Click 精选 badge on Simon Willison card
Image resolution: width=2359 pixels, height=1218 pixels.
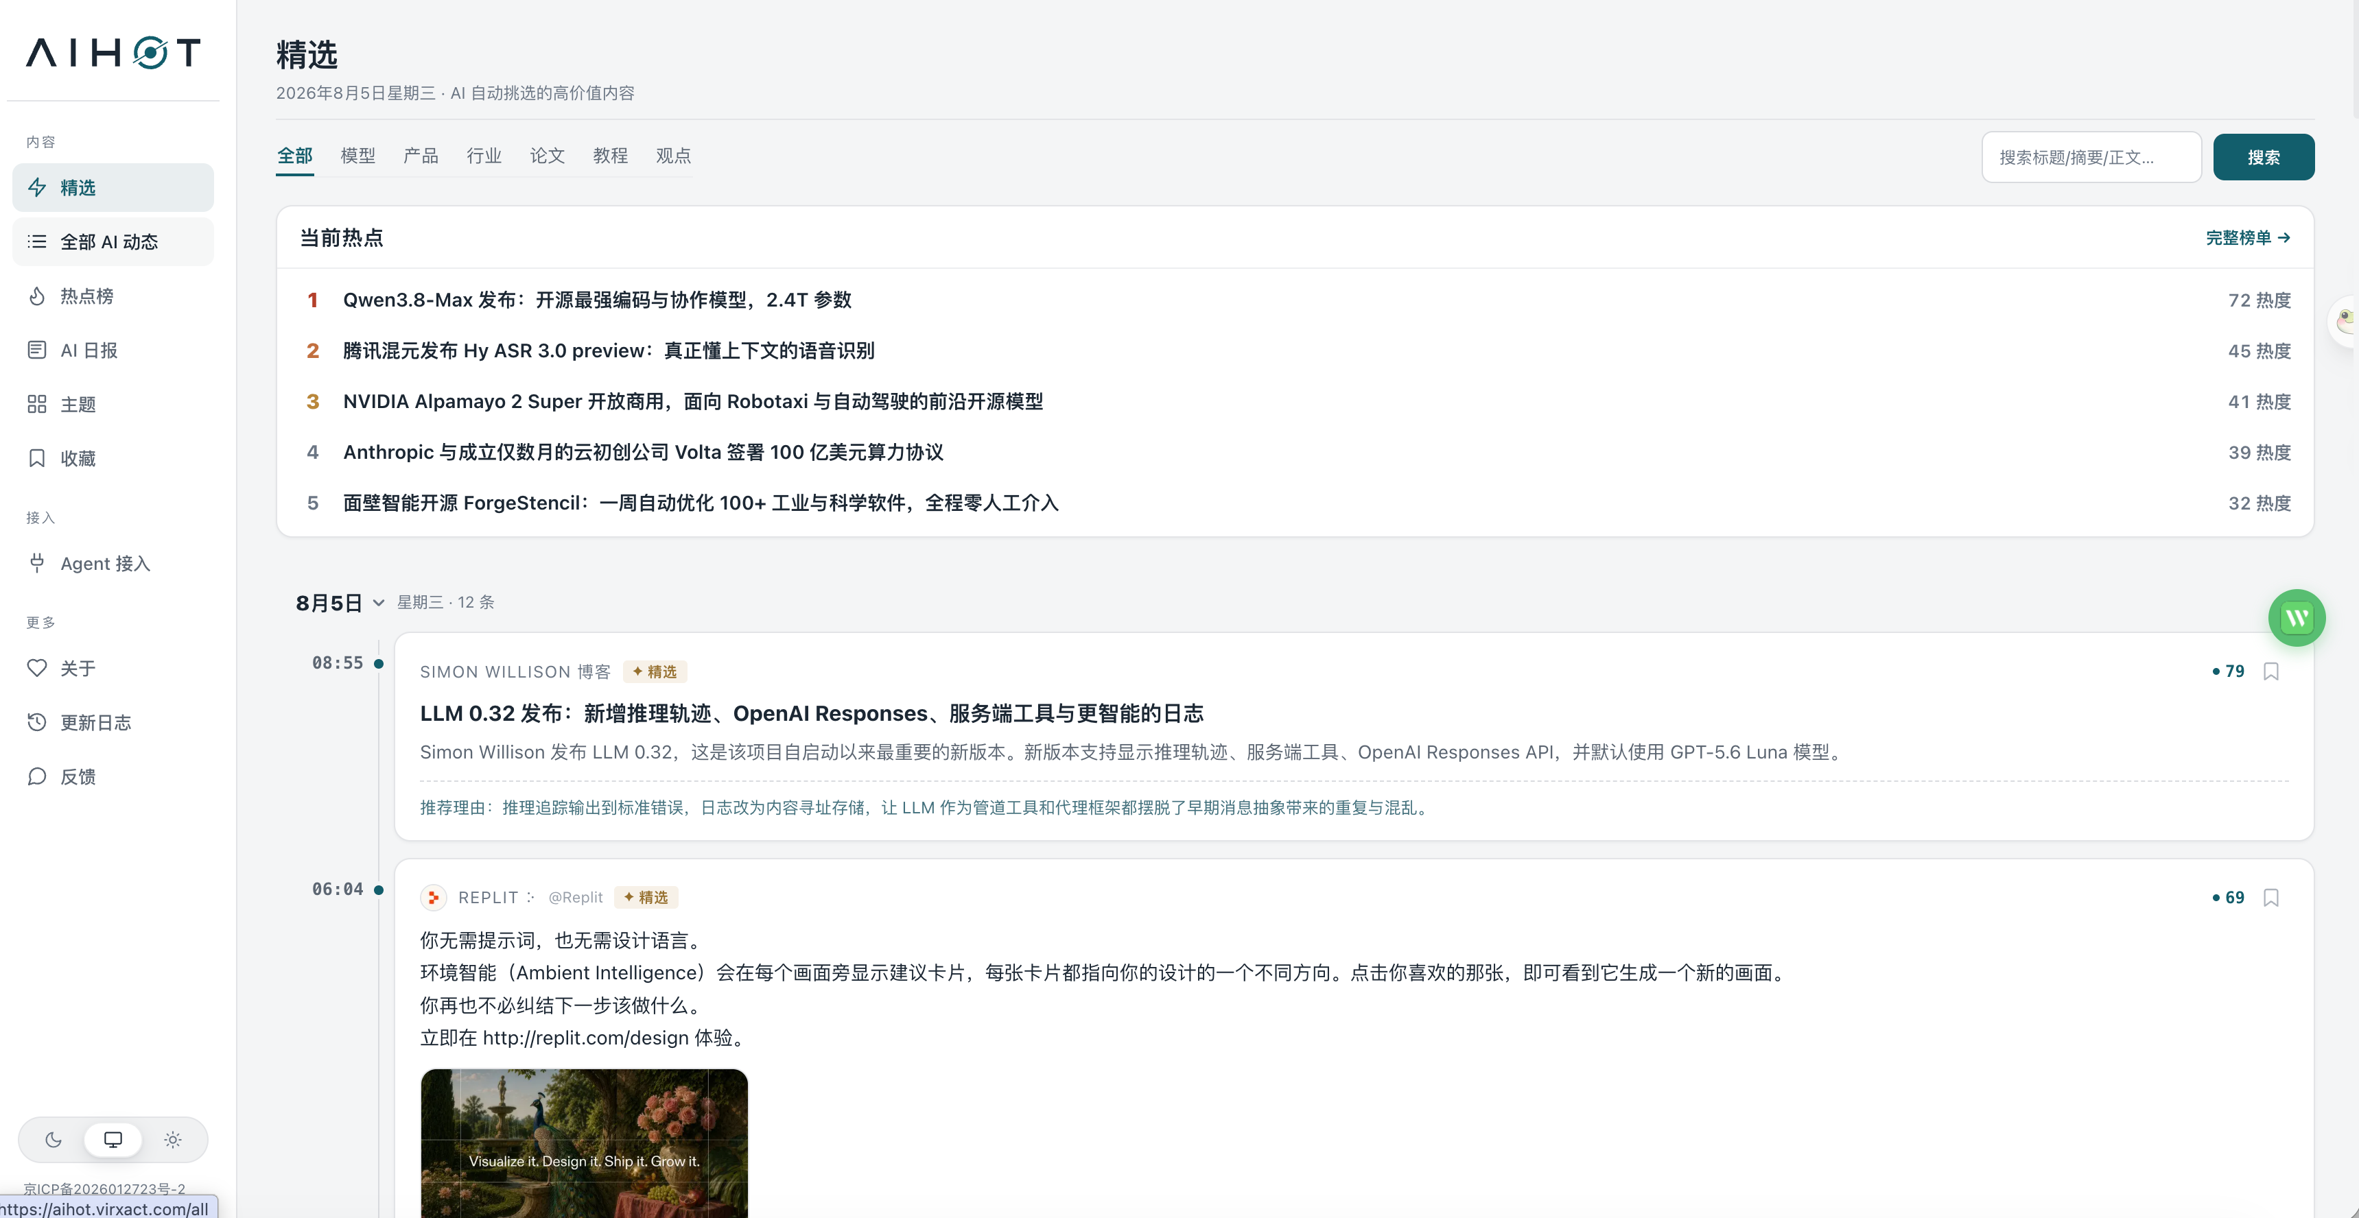(x=655, y=671)
